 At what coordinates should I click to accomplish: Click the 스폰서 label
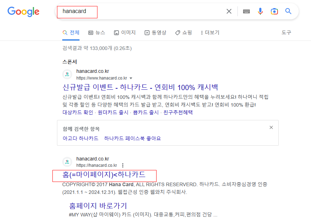click(70, 62)
